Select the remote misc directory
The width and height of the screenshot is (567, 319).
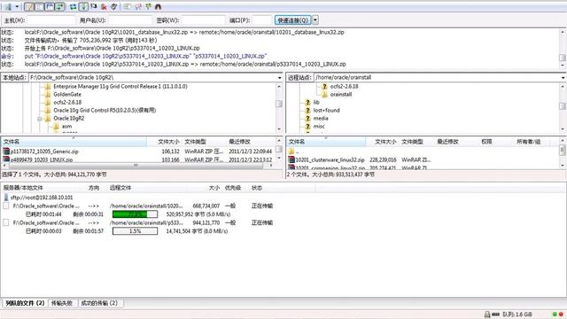pos(319,126)
